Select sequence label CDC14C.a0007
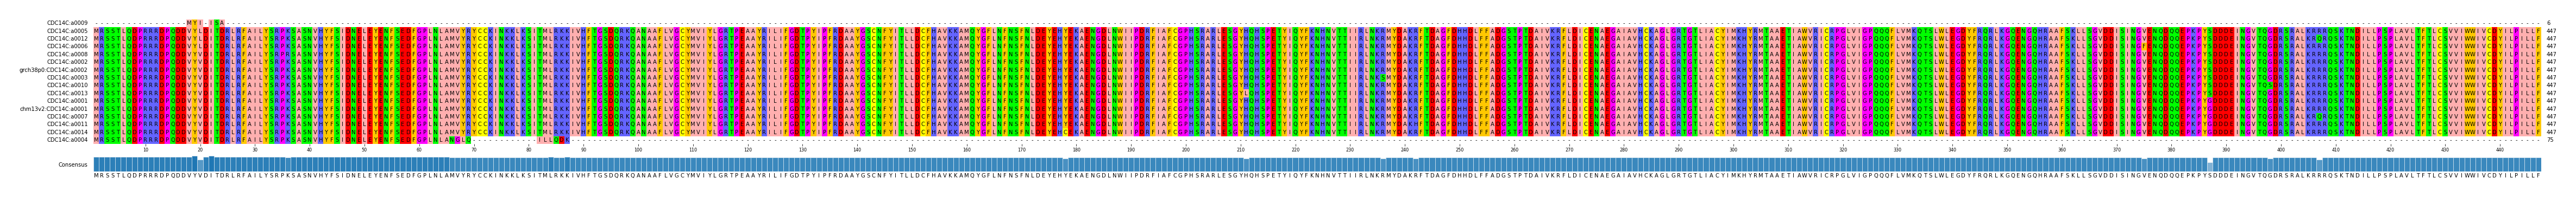The height and width of the screenshot is (198, 2576). [67, 116]
